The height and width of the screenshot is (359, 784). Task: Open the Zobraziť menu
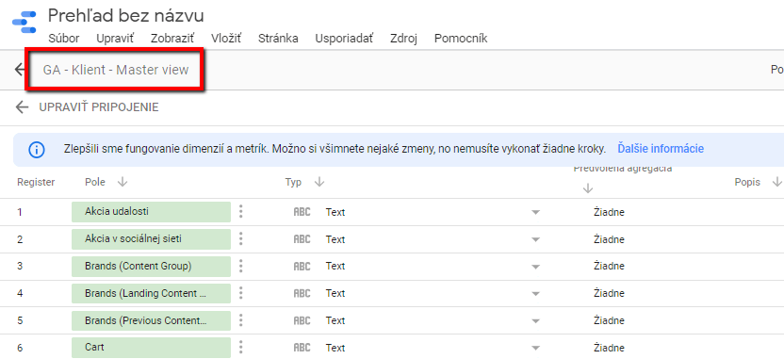tap(172, 39)
